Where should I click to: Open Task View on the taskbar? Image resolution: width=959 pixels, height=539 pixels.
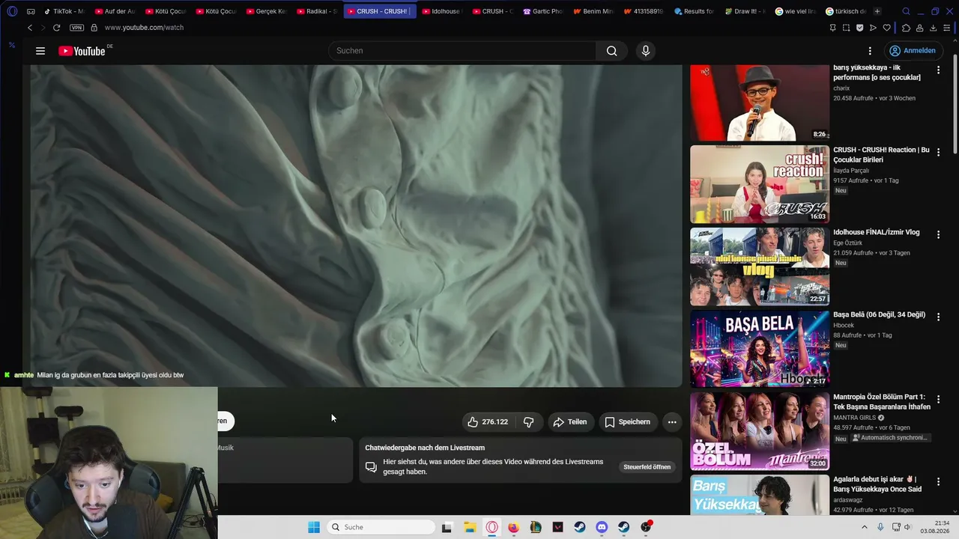coord(447,527)
